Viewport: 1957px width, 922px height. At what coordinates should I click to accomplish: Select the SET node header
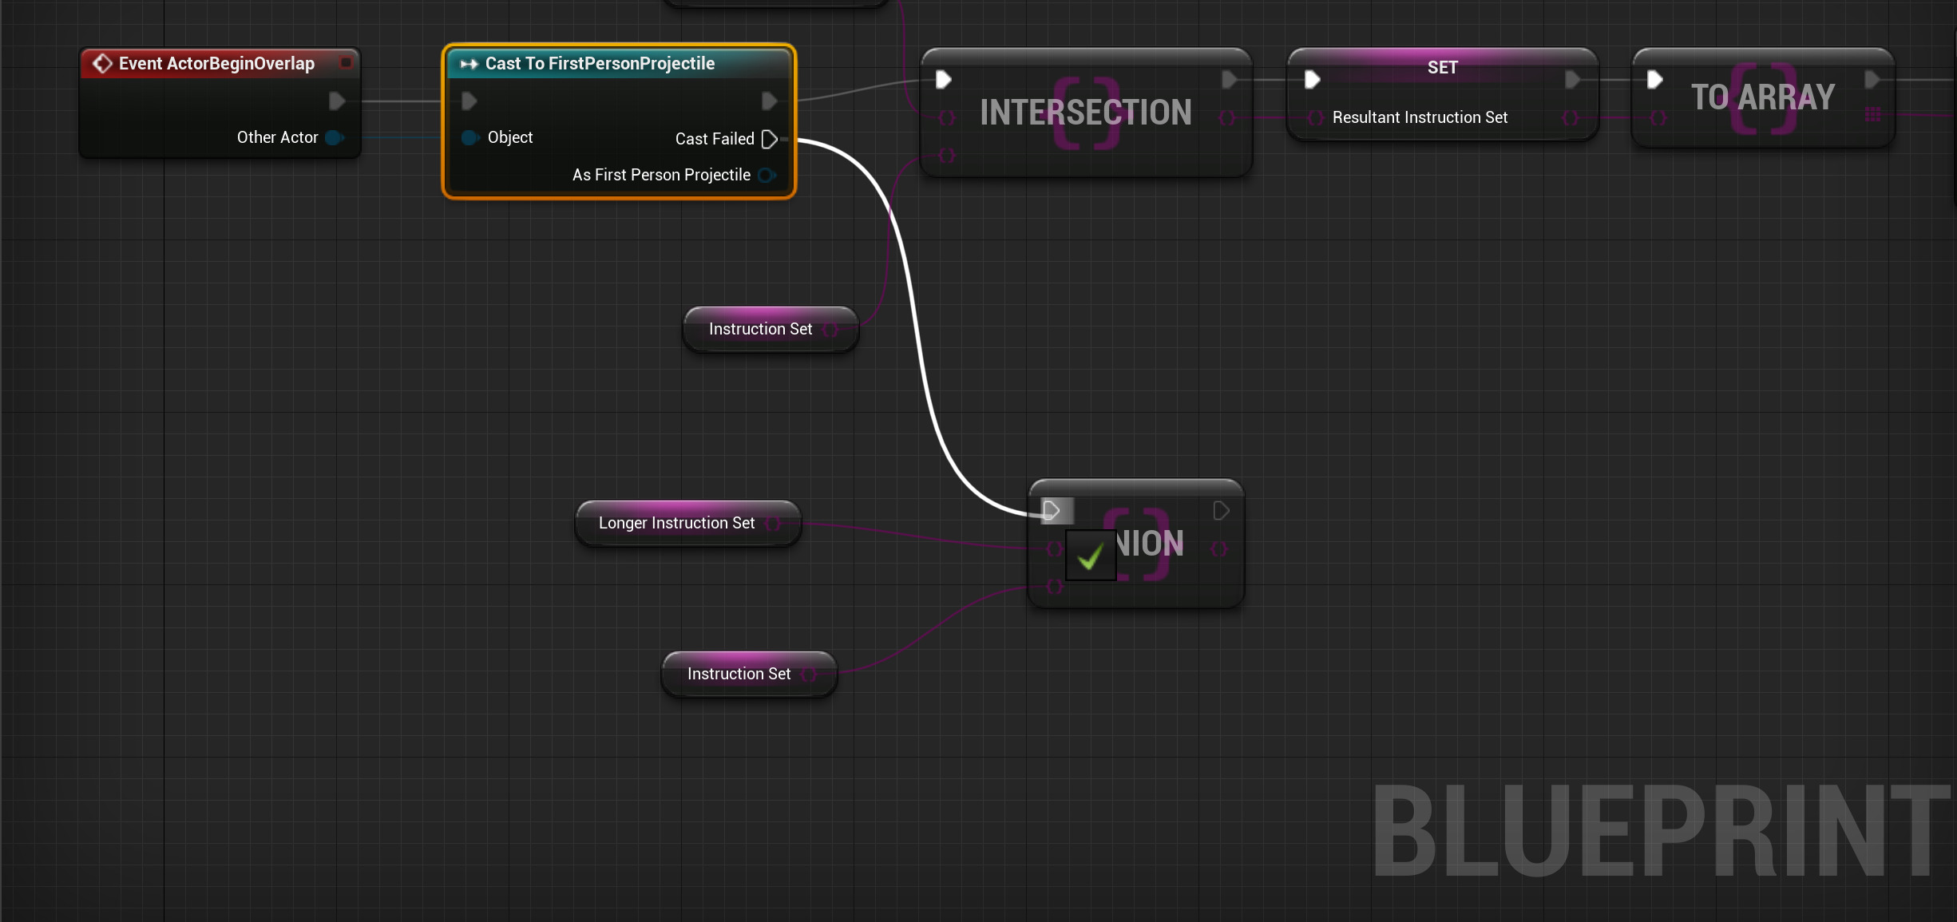[x=1442, y=68]
